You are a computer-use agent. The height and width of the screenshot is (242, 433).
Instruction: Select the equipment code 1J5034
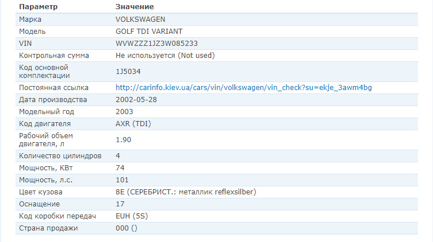pos(128,71)
